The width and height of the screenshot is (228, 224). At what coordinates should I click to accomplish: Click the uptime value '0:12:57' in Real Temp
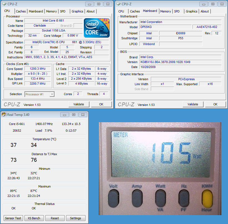(71, 131)
